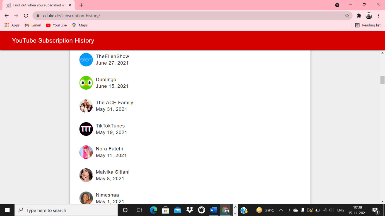The width and height of the screenshot is (385, 216).
Task: Show hidden system tray icons
Action: point(281,210)
